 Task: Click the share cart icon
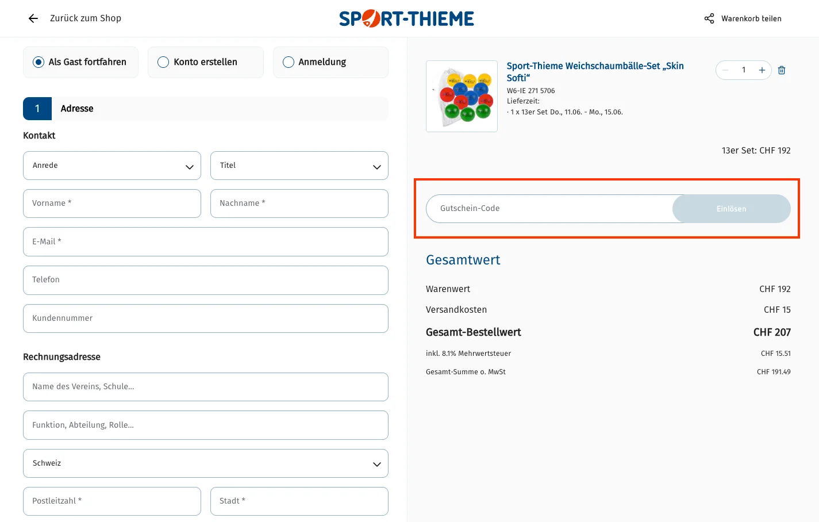tap(709, 18)
